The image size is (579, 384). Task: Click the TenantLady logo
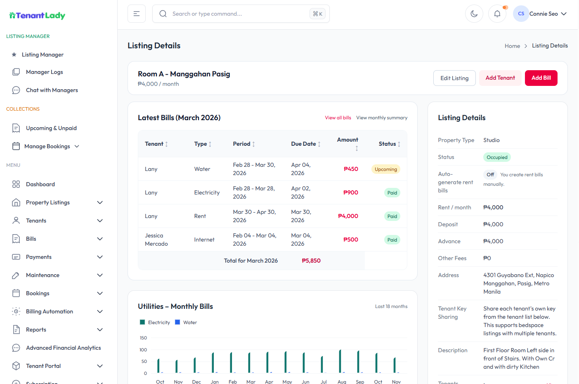point(37,16)
